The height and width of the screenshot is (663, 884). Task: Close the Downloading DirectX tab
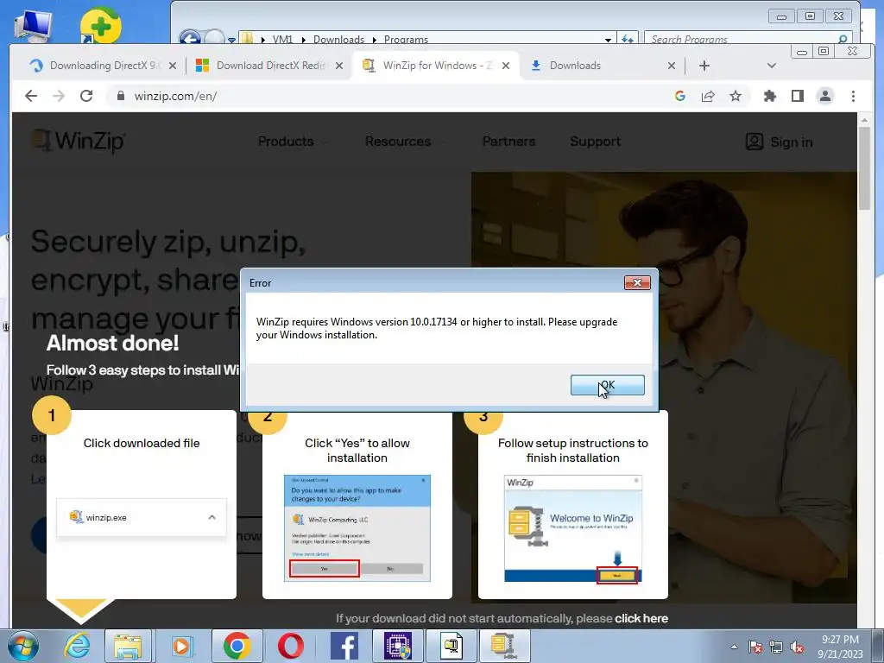click(x=173, y=66)
